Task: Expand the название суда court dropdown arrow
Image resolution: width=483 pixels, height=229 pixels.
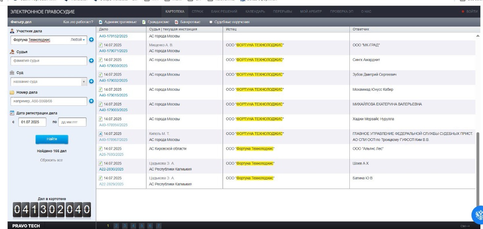Action: pos(84,82)
